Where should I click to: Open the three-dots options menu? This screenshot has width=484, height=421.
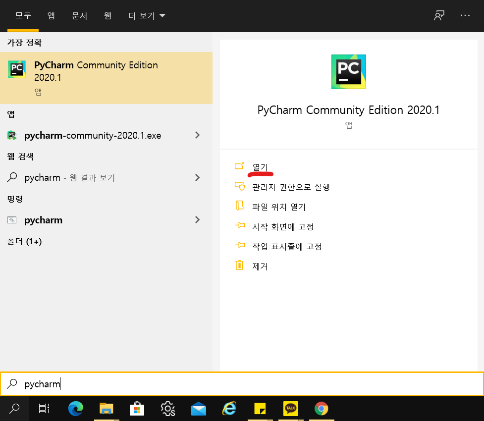tap(465, 15)
